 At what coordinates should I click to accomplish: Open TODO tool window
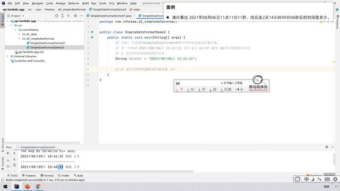pos(12,176)
